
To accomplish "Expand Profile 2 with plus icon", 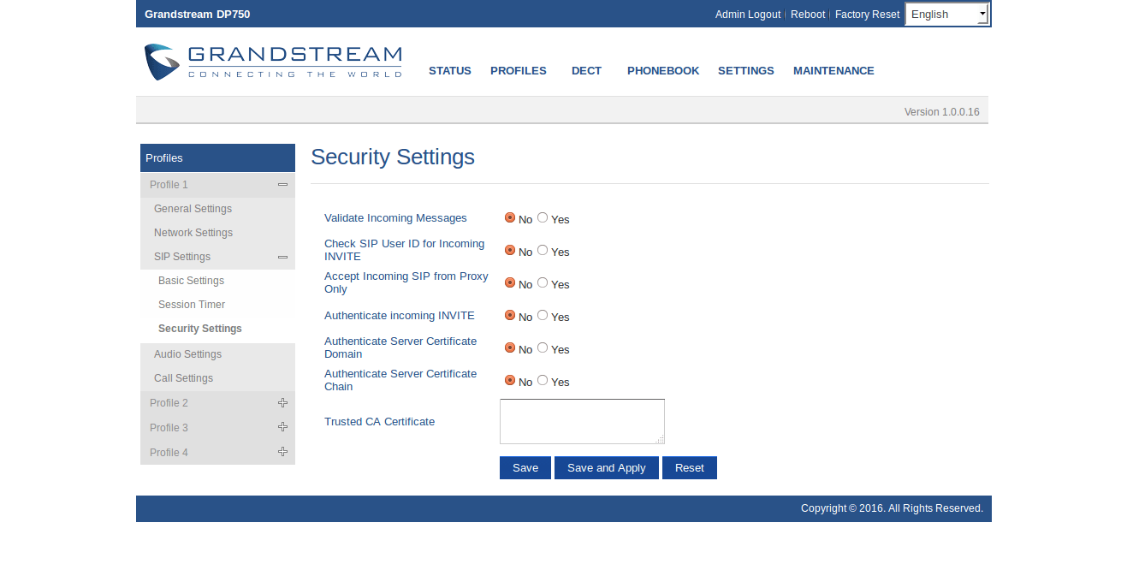I will pos(282,403).
